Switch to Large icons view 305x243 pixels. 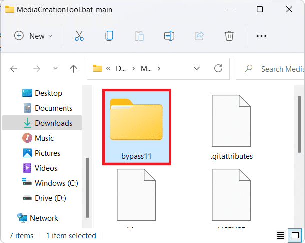295,236
